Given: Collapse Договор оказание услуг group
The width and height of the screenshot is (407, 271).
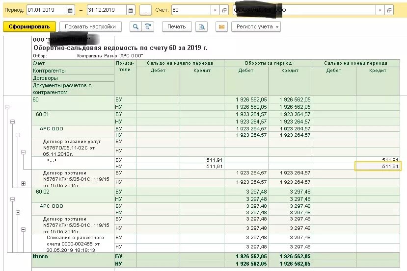Looking at the screenshot, I should point(24,152).
